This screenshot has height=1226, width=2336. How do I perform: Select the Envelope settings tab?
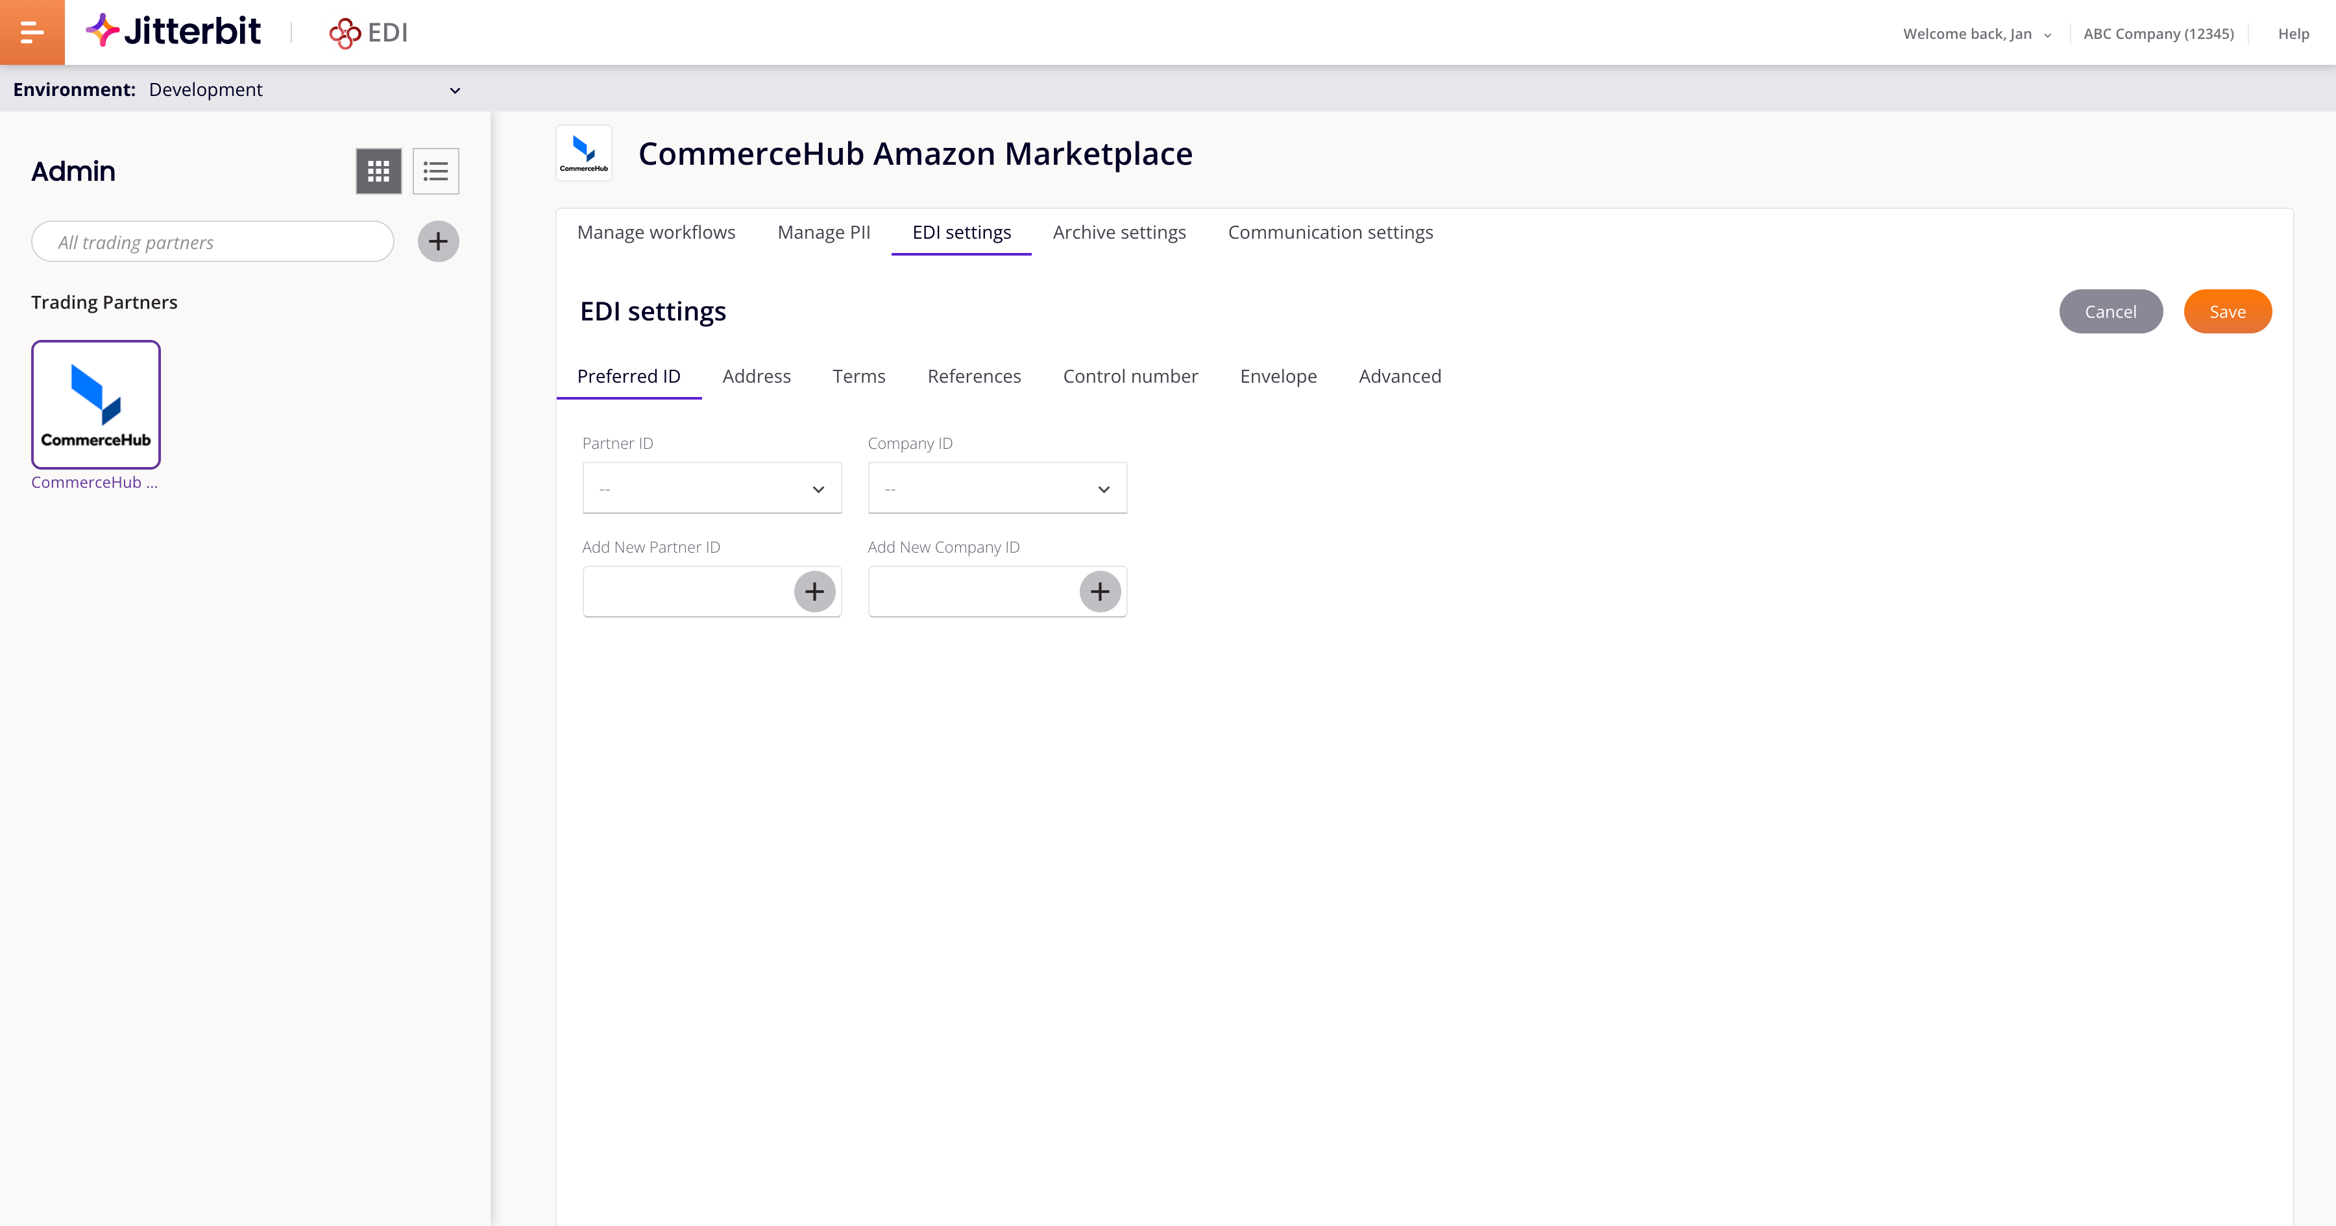pyautogui.click(x=1279, y=375)
